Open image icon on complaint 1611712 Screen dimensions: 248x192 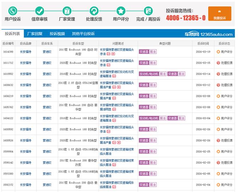coord(108,65)
